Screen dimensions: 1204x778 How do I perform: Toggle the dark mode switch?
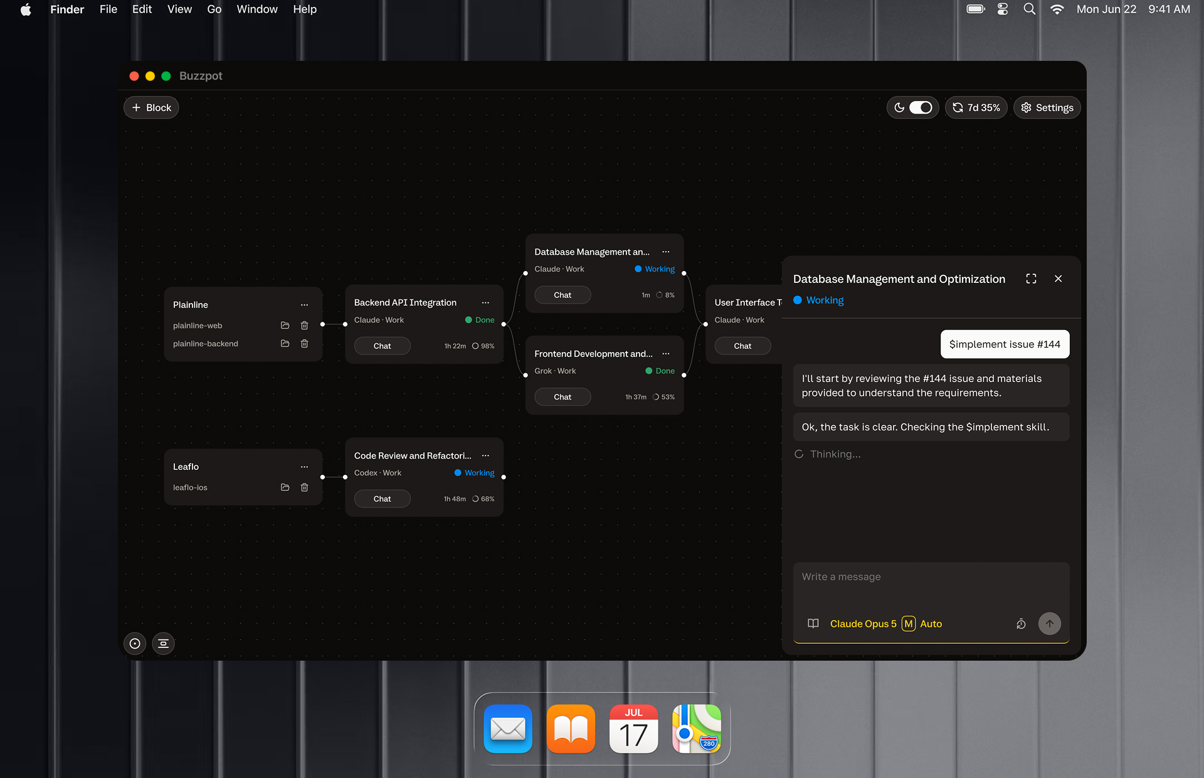[921, 108]
